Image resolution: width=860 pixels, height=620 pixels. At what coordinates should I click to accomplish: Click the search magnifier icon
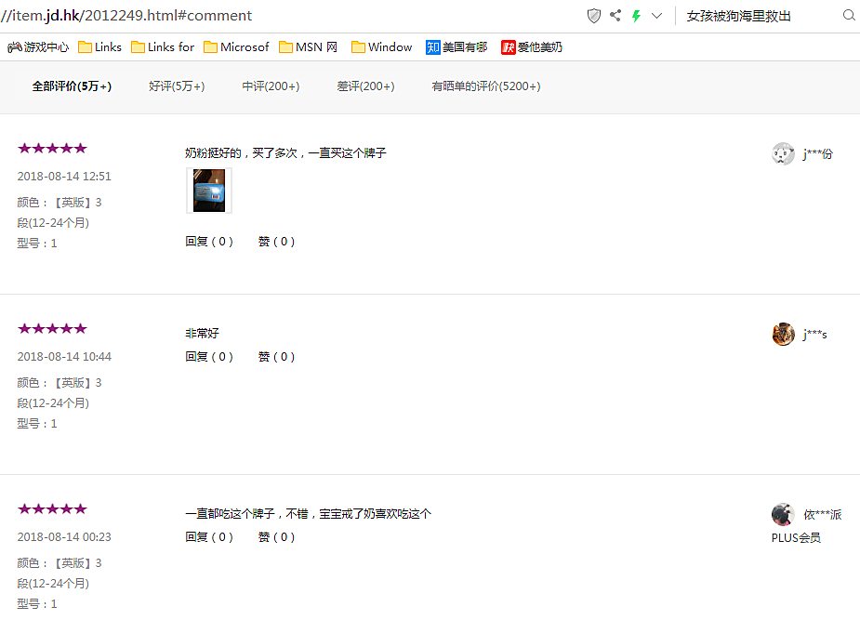point(848,16)
